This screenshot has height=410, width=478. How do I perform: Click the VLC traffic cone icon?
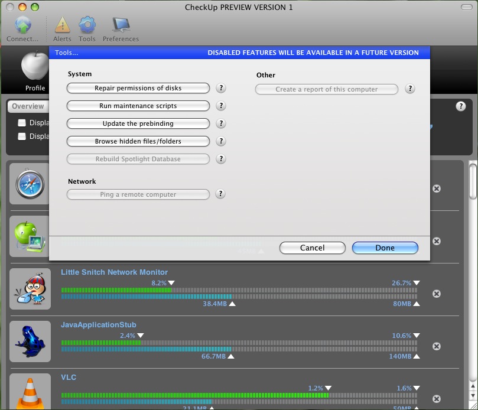30,393
